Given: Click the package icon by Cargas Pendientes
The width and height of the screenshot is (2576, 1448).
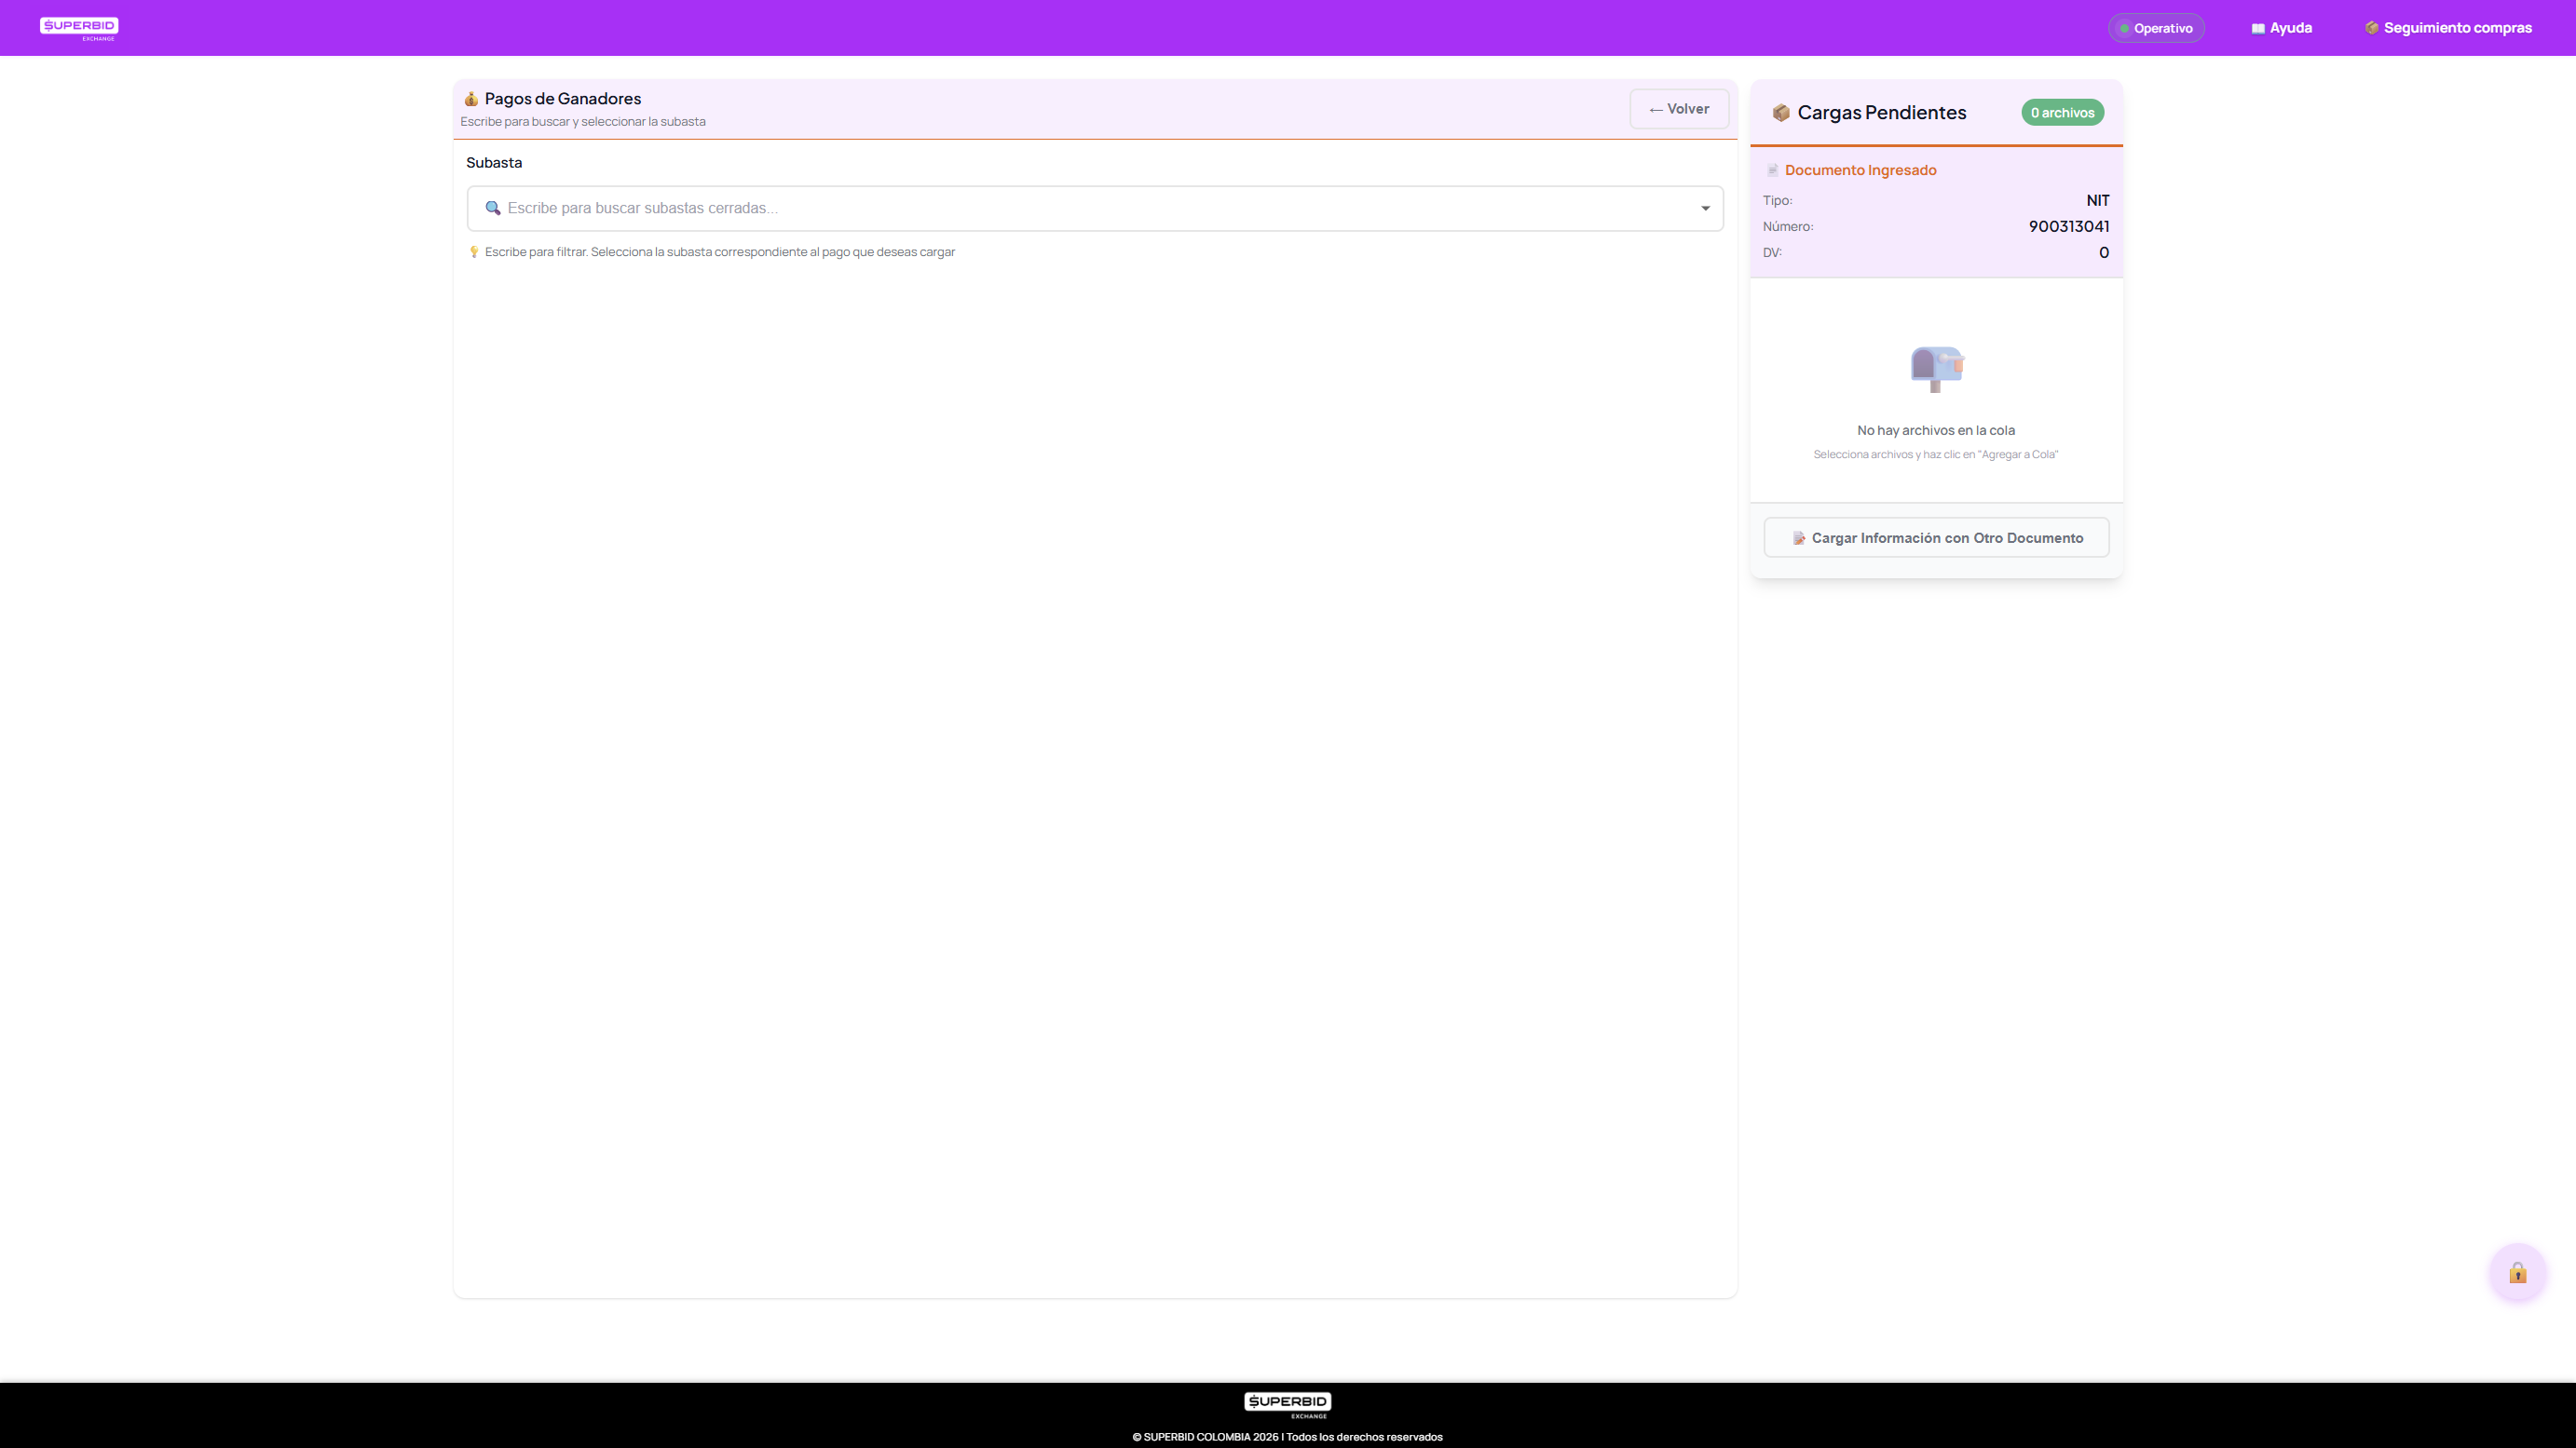Looking at the screenshot, I should coord(1780,113).
